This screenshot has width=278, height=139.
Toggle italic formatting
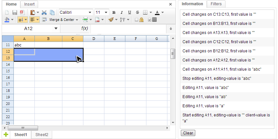coord(122,12)
